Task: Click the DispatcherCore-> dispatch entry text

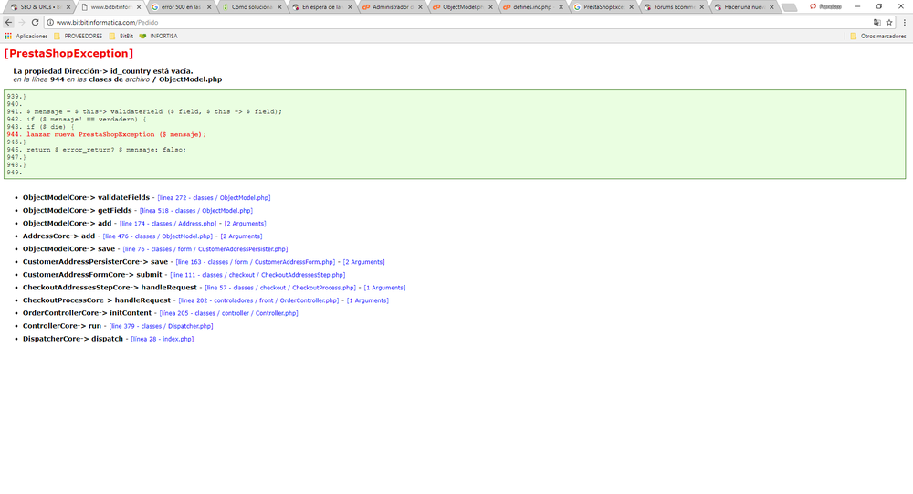Action: pos(73,339)
